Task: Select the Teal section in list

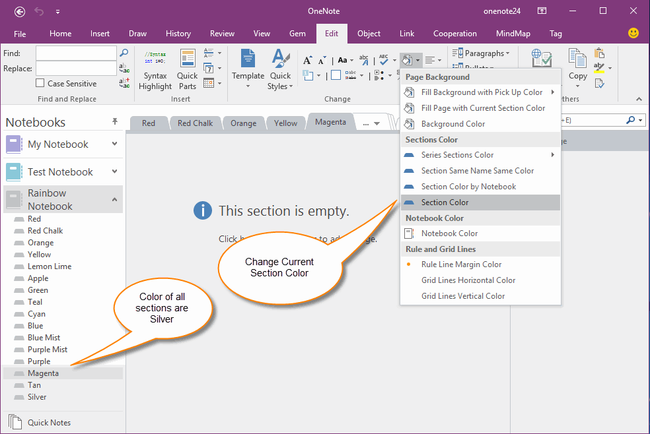Action: pos(35,302)
